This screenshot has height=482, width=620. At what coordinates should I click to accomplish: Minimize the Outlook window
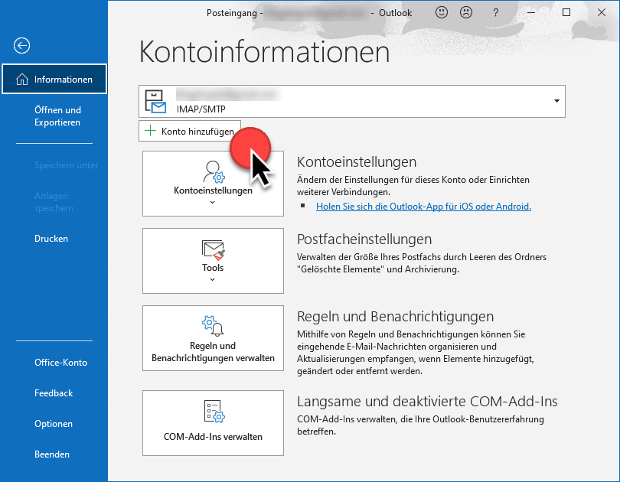[531, 13]
